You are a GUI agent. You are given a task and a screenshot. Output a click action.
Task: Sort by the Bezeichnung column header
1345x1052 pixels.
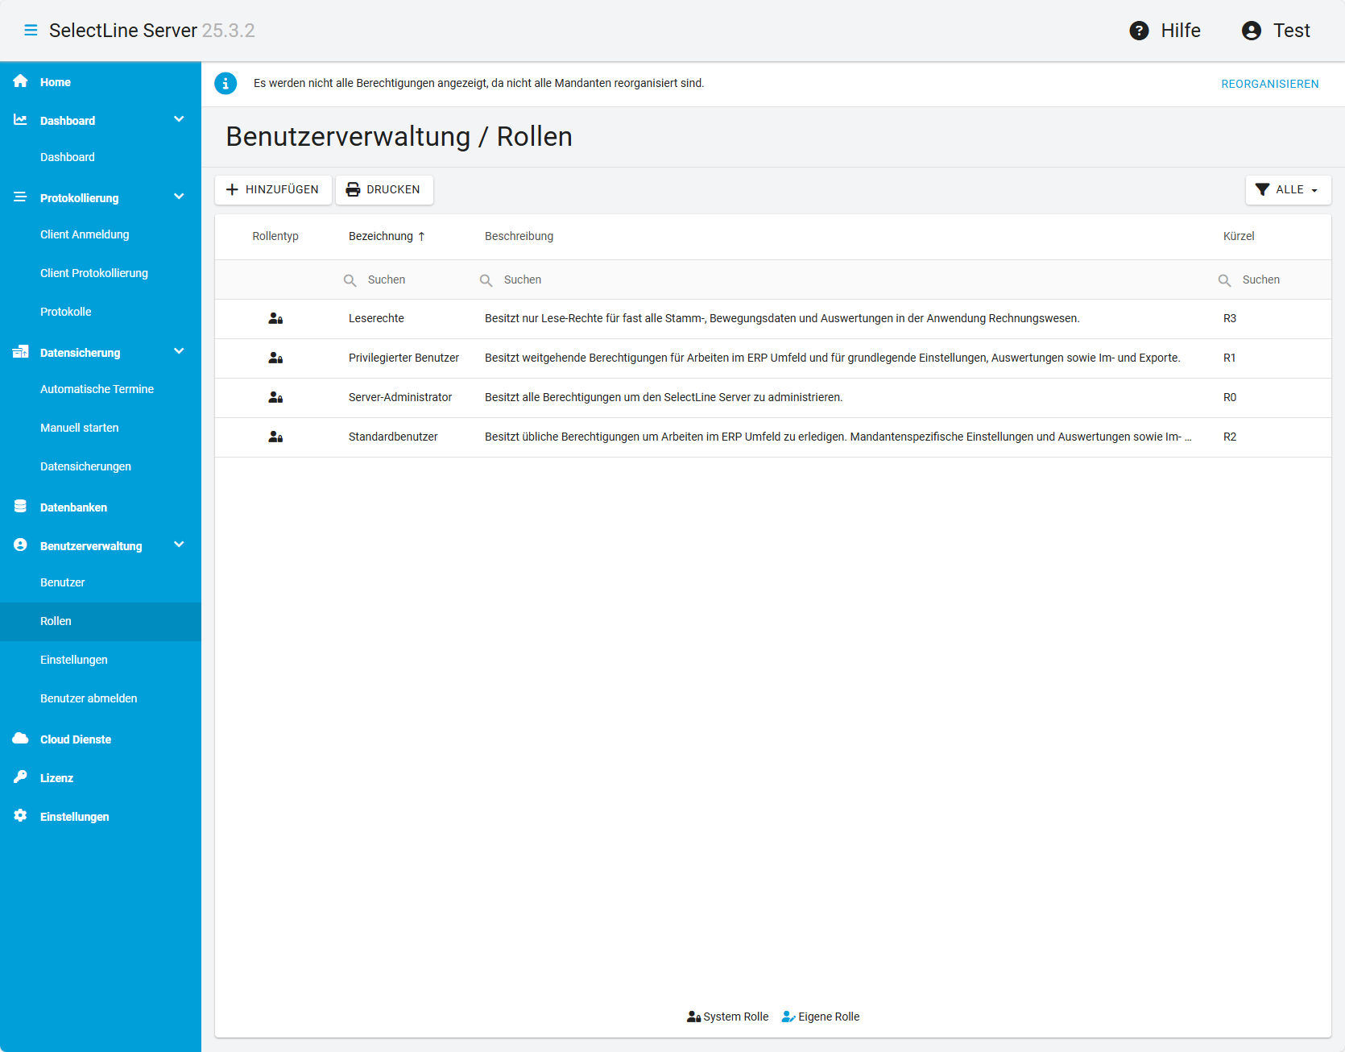click(x=381, y=236)
